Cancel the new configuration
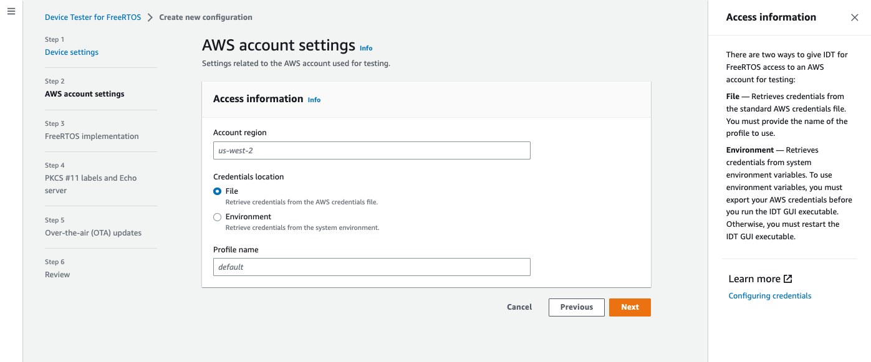The image size is (871, 362). point(519,307)
